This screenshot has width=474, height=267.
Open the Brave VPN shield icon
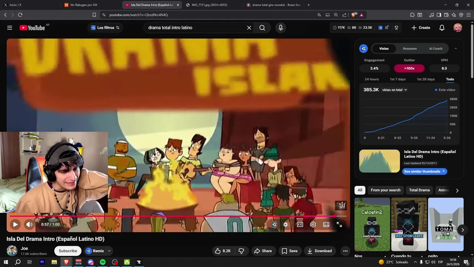pos(461,15)
